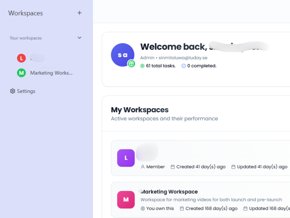
Task: Click 'Updated 41 day(s) ago' text
Action: point(262,167)
